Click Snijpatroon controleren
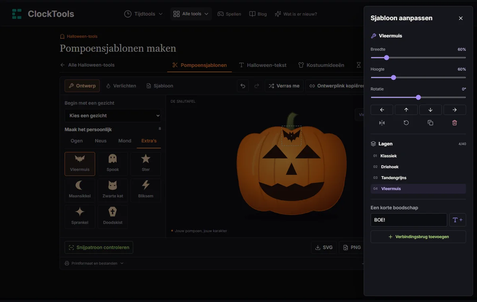Image resolution: width=477 pixels, height=302 pixels. click(99, 248)
